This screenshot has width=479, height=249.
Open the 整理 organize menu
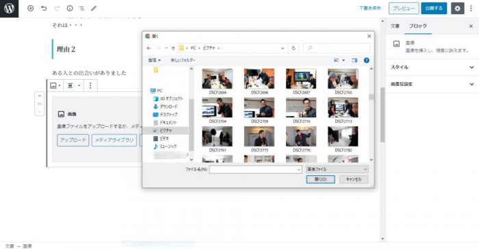(155, 60)
